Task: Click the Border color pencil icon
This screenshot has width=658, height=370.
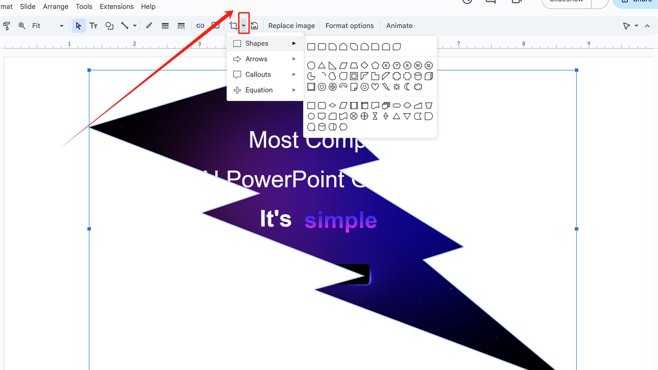Action: tap(149, 26)
